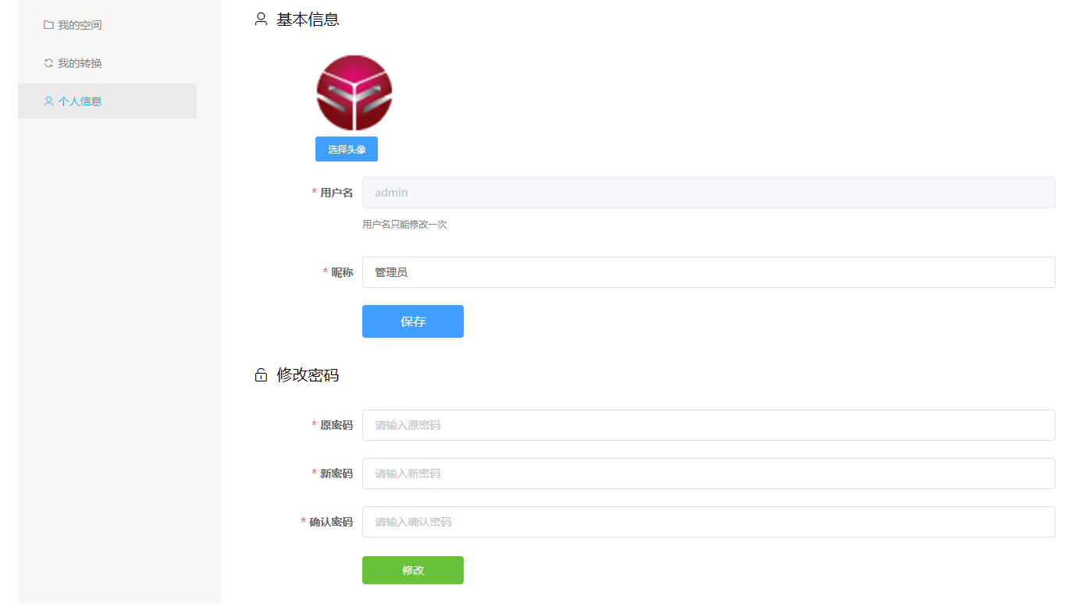
Task: Click the 确认密码 field label
Action: (x=331, y=522)
